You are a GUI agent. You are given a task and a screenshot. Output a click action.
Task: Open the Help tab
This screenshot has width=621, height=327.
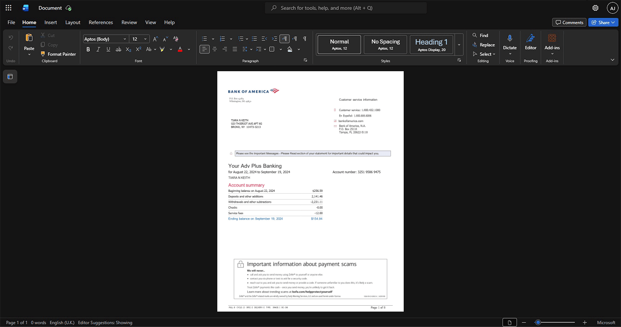(169, 22)
